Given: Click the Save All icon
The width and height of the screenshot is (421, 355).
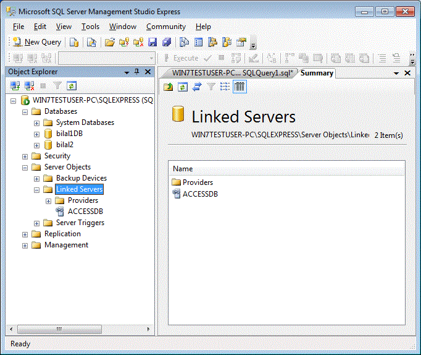Looking at the screenshot, I should tap(167, 42).
